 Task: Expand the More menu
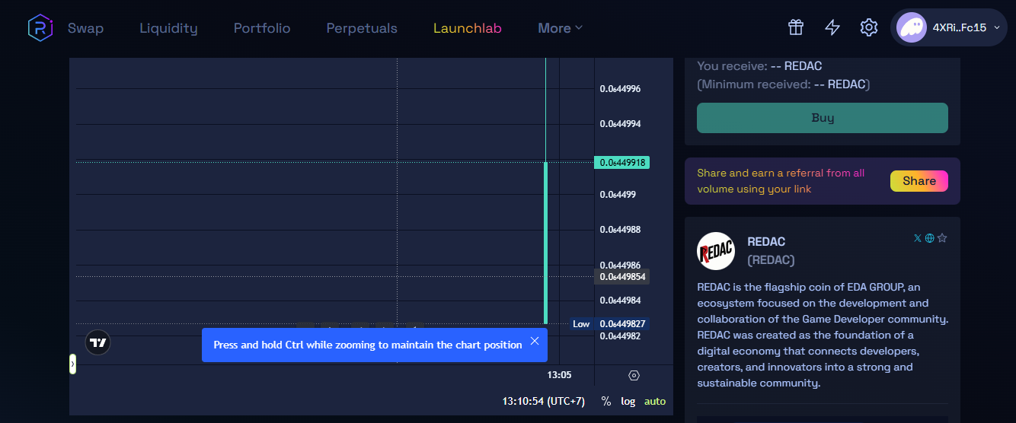coord(560,28)
